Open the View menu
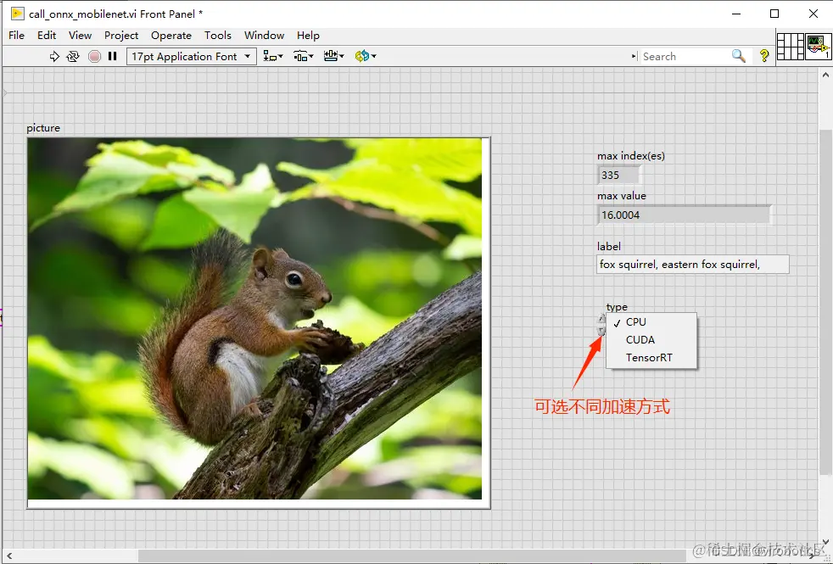This screenshot has height=564, width=833. click(80, 35)
